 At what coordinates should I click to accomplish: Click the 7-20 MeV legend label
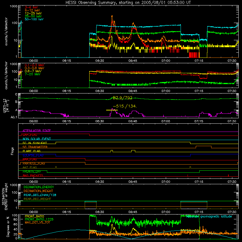click(x=33, y=74)
